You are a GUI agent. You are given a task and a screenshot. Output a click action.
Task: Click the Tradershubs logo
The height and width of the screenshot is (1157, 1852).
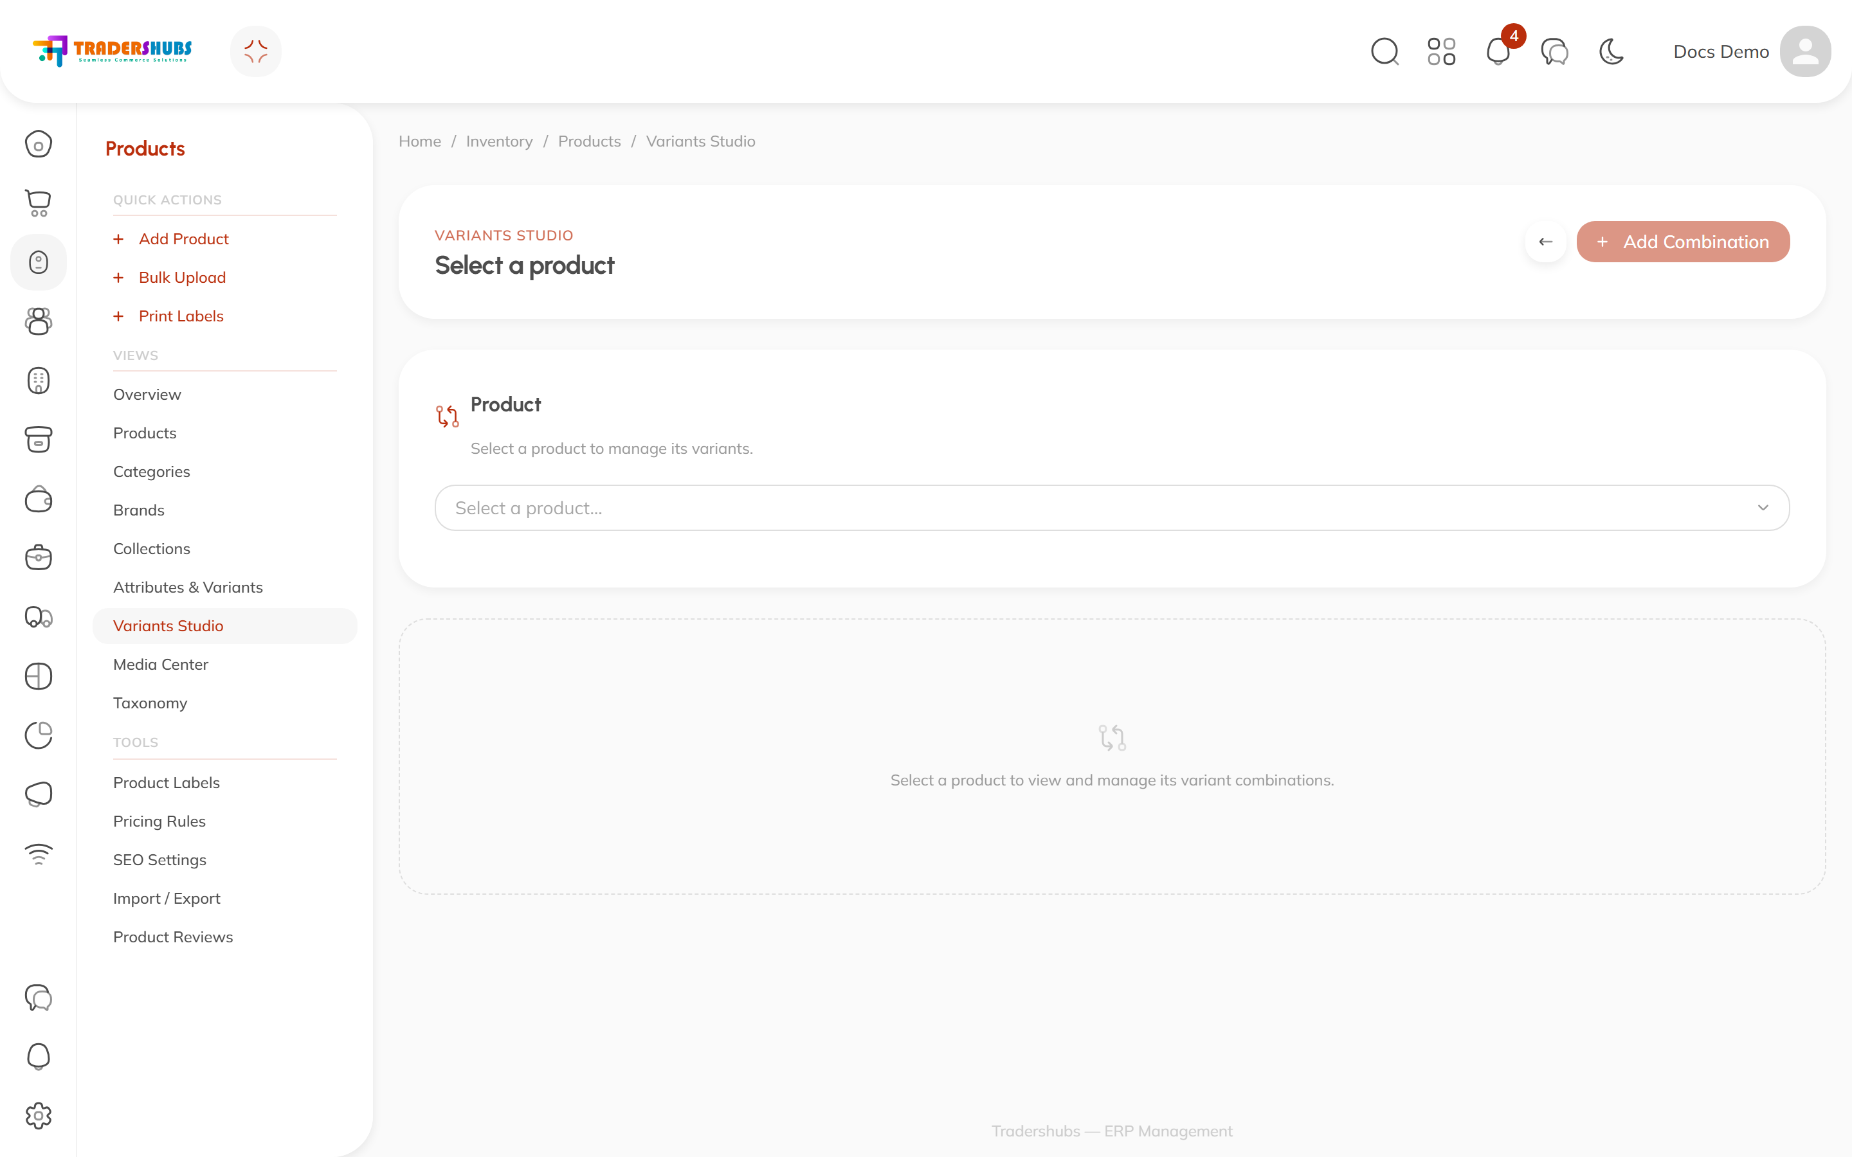113,51
